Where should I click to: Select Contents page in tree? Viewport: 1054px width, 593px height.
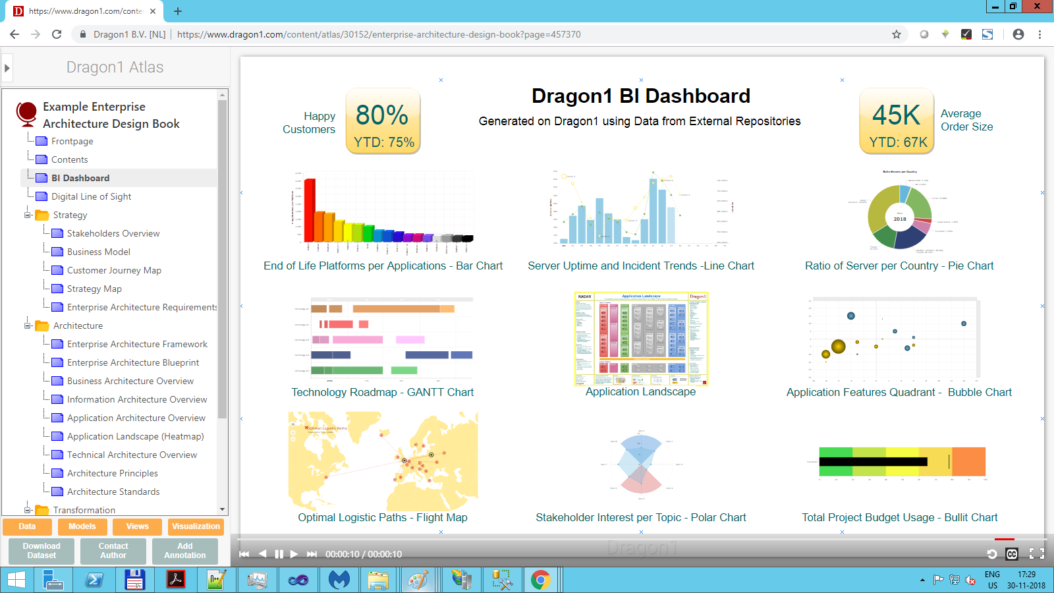69,159
